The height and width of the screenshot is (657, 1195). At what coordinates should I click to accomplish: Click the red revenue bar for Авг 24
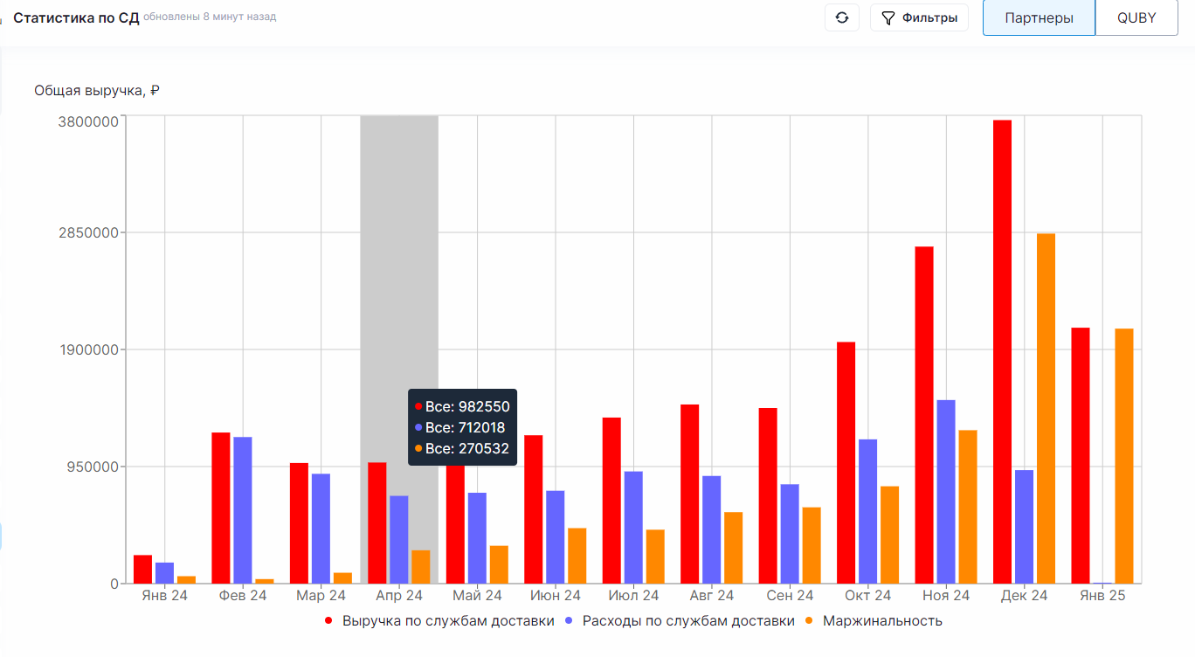(689, 494)
